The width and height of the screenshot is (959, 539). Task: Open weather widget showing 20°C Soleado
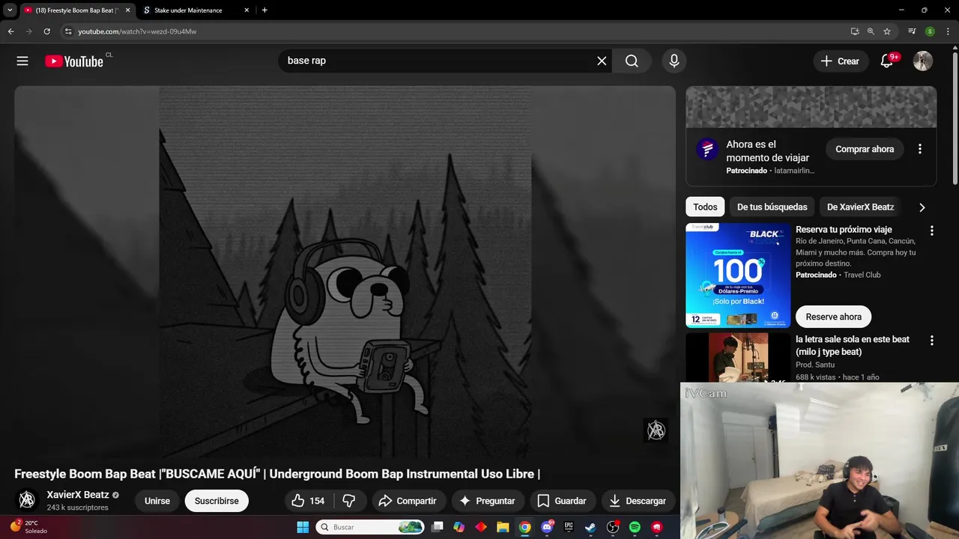[28, 527]
